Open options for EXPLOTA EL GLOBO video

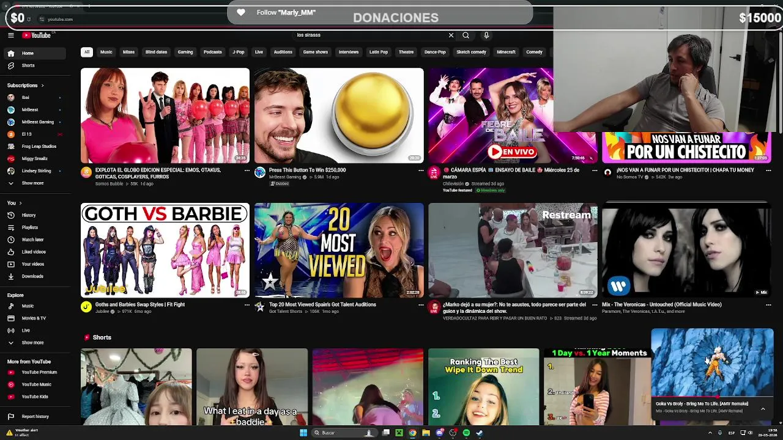tap(247, 170)
